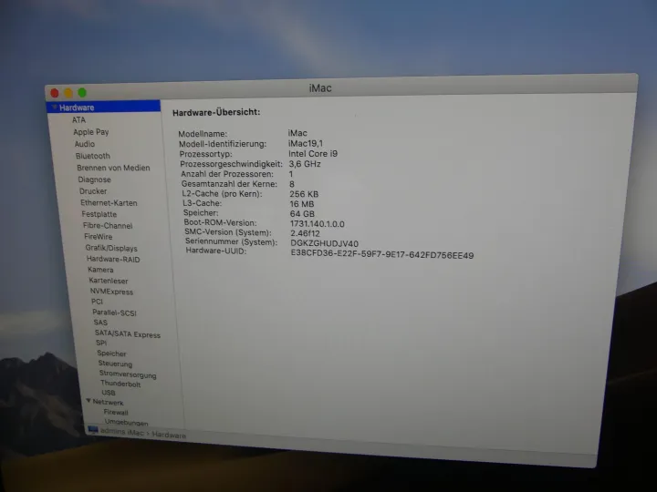Select Netzwerk in the sidebar
Image resolution: width=657 pixels, height=492 pixels.
pos(108,402)
